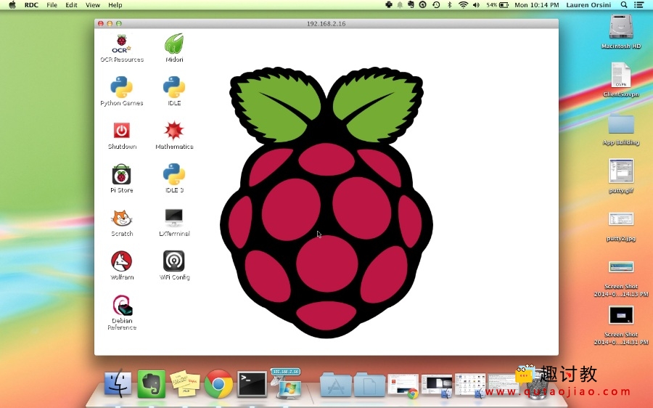Open Stickies in the Dock
The height and width of the screenshot is (408, 653).
185,383
